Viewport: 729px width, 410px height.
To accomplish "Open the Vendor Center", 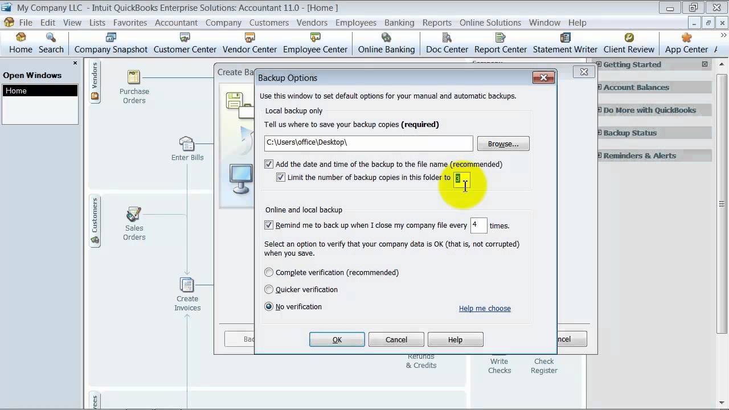I will point(249,43).
